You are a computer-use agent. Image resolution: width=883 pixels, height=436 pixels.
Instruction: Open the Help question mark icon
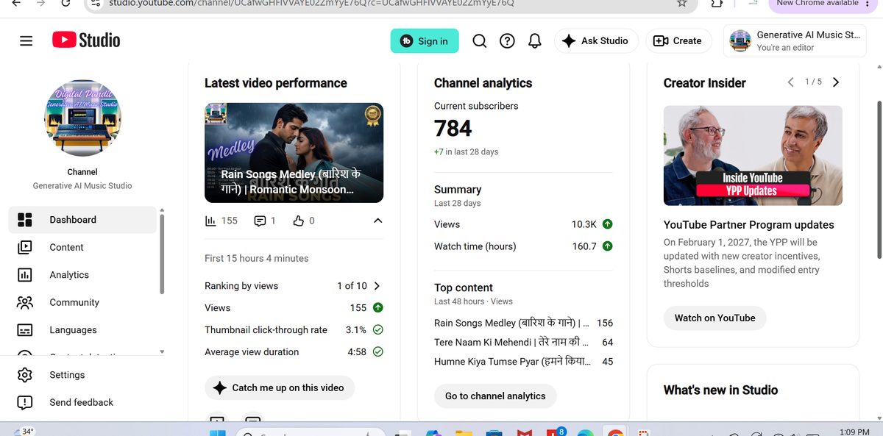point(507,41)
